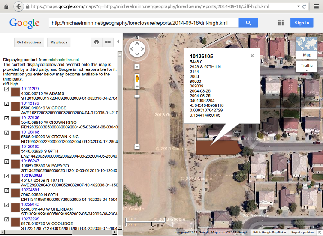Open the michaelminn.net link
The width and height of the screenshot is (323, 236).
pos(64,60)
